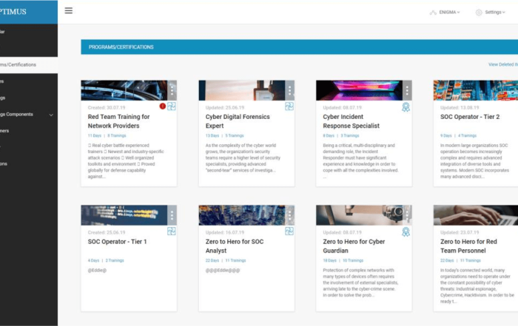The image size is (518, 326).
Task: Open SOC Operator - Tier 1 title
Action: (x=117, y=242)
